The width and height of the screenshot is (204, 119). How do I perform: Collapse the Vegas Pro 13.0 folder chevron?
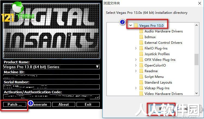[131, 25]
